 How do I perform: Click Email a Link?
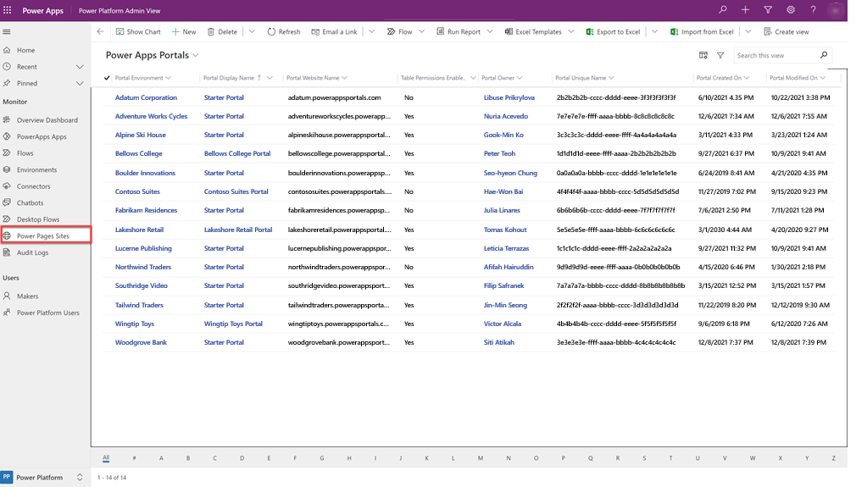(x=334, y=31)
